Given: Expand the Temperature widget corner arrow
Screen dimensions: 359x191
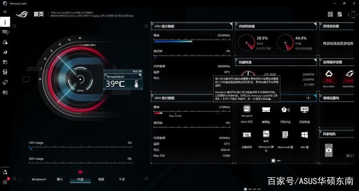Looking at the screenshot, I should 140,75.
